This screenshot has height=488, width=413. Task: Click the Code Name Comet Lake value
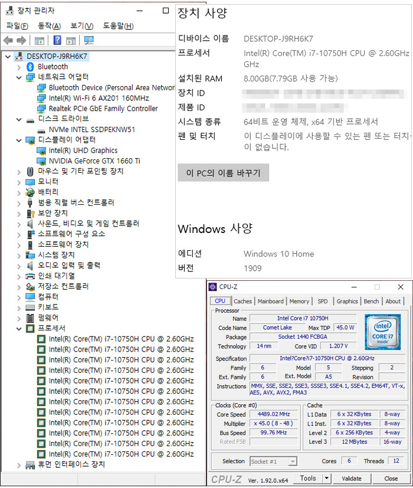[x=277, y=327]
